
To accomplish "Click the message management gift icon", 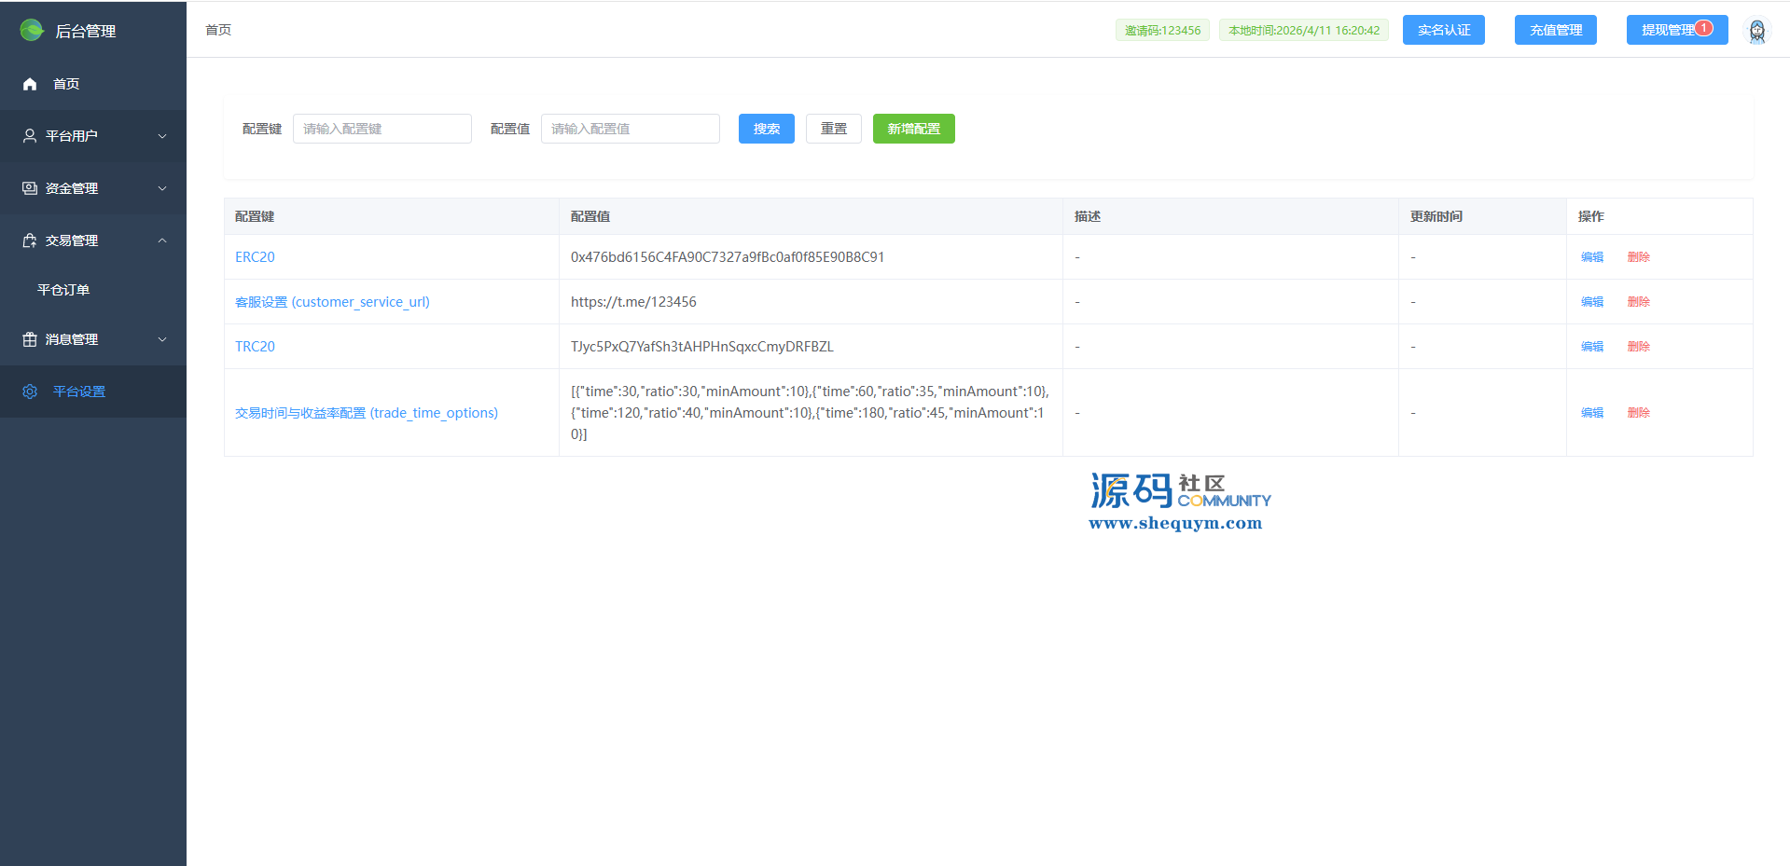I will pos(30,339).
